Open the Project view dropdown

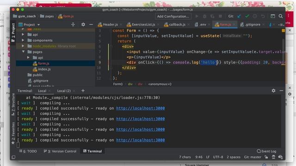click(38, 24)
